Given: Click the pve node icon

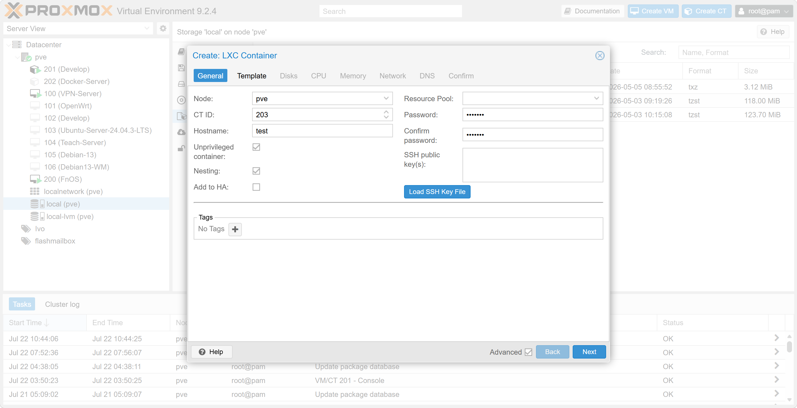Looking at the screenshot, I should (x=26, y=57).
